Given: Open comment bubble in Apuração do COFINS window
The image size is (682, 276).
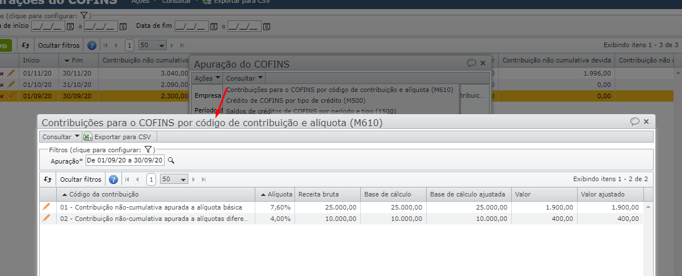Looking at the screenshot, I should click(x=471, y=64).
